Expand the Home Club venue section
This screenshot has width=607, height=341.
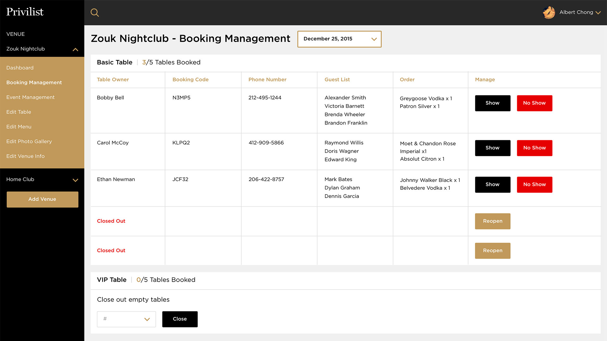[x=75, y=180]
